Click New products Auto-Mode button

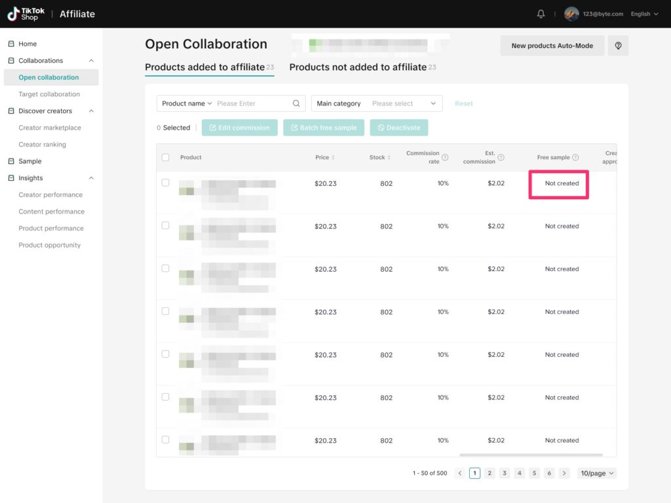[x=552, y=46]
